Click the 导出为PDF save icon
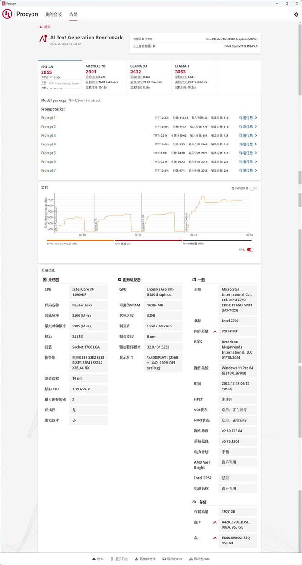 (164, 559)
